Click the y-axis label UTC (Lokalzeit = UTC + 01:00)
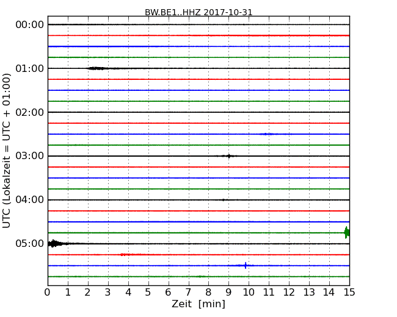The image size is (397, 317). pyautogui.click(x=6, y=151)
